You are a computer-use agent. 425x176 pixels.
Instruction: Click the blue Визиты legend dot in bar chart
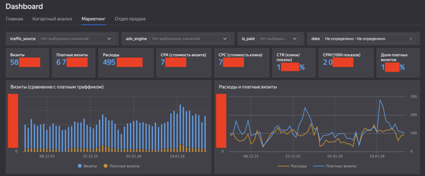[x=80, y=166]
